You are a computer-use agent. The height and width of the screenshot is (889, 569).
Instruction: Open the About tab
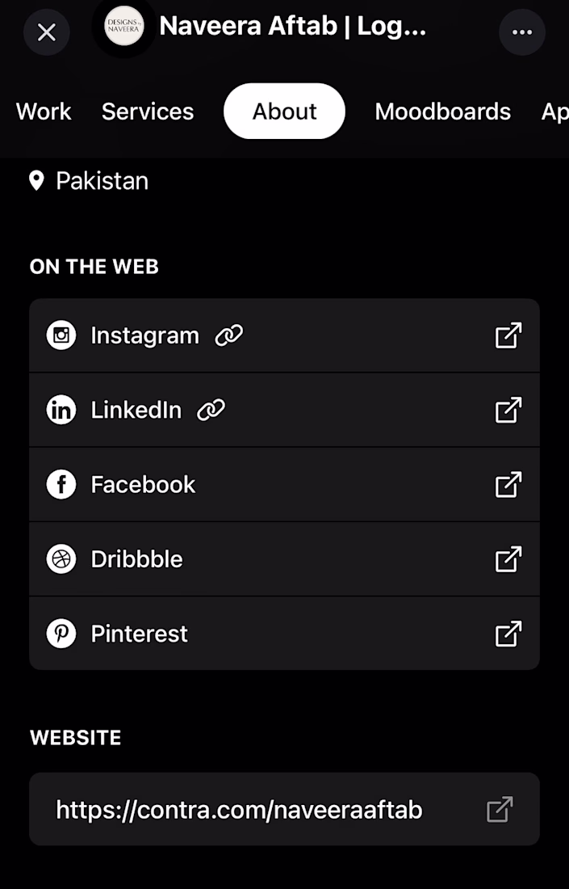click(284, 112)
